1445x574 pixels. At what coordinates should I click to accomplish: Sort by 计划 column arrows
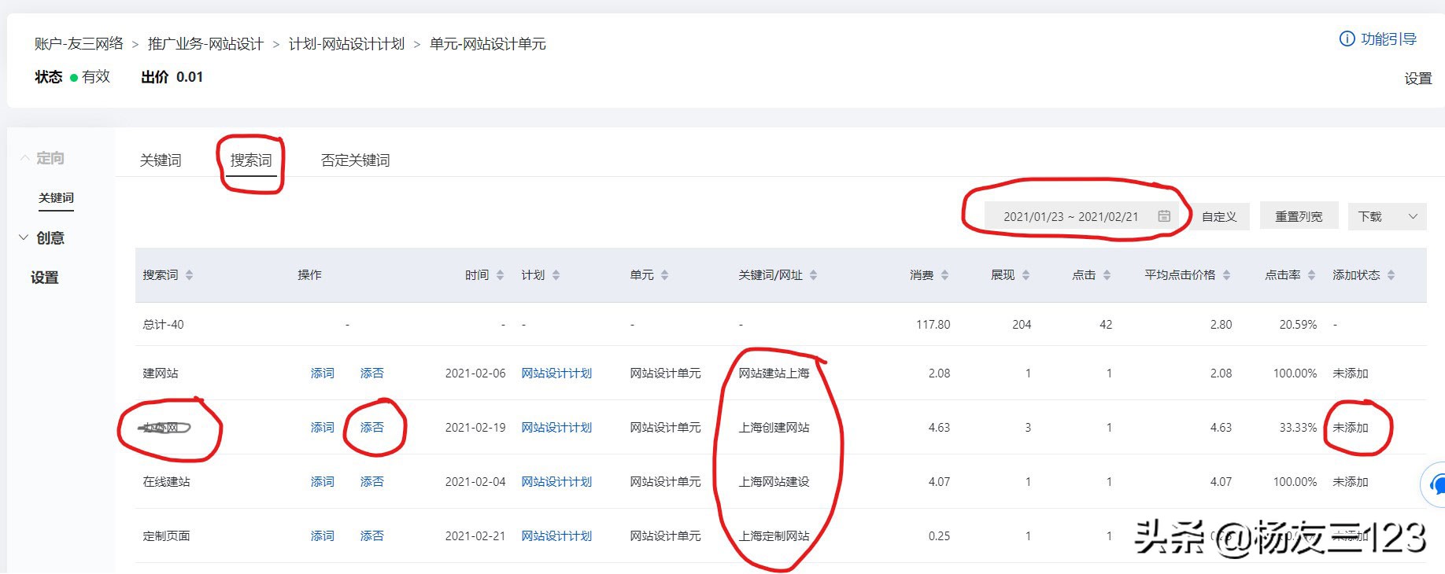pyautogui.click(x=556, y=275)
